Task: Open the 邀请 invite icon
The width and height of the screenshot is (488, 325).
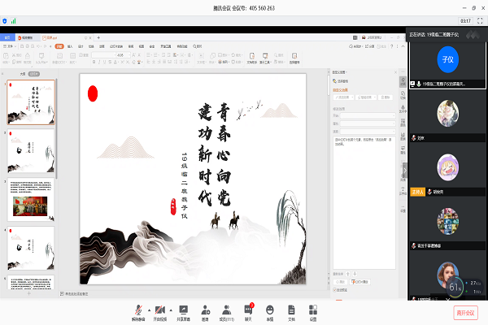Action: (x=205, y=309)
